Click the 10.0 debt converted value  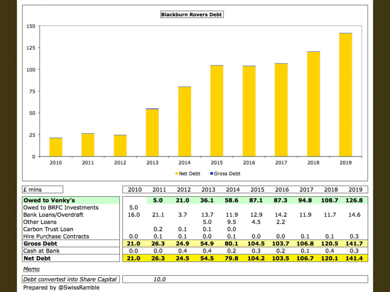click(x=159, y=279)
